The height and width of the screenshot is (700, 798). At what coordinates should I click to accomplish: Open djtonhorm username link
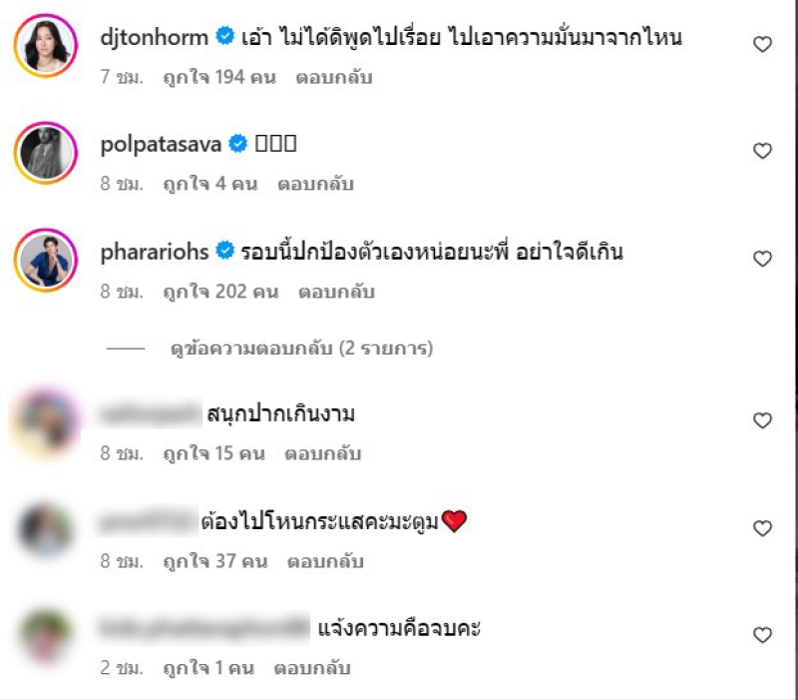[x=155, y=38]
